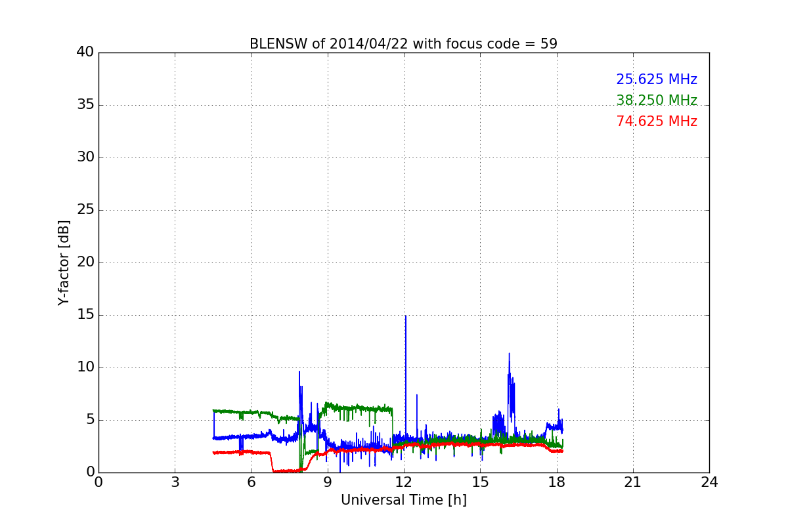Click x-axis tick label 24
This screenshot has height=525, width=788.
[709, 482]
